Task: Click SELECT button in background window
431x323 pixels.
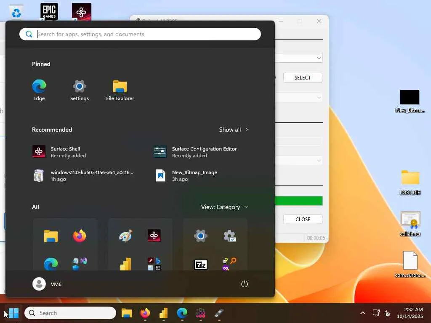Action: pos(303,77)
